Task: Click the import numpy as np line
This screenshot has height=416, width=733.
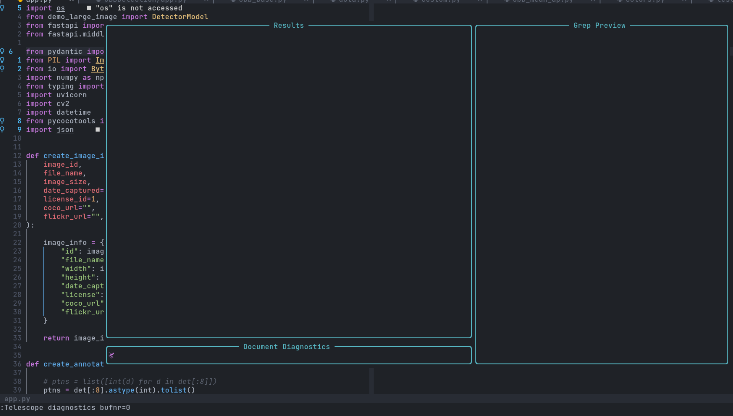Action: pos(65,77)
